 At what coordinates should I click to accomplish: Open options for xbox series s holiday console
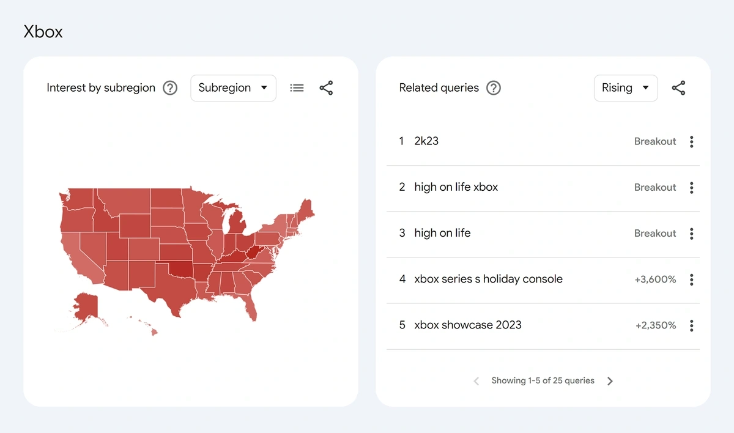[692, 279]
